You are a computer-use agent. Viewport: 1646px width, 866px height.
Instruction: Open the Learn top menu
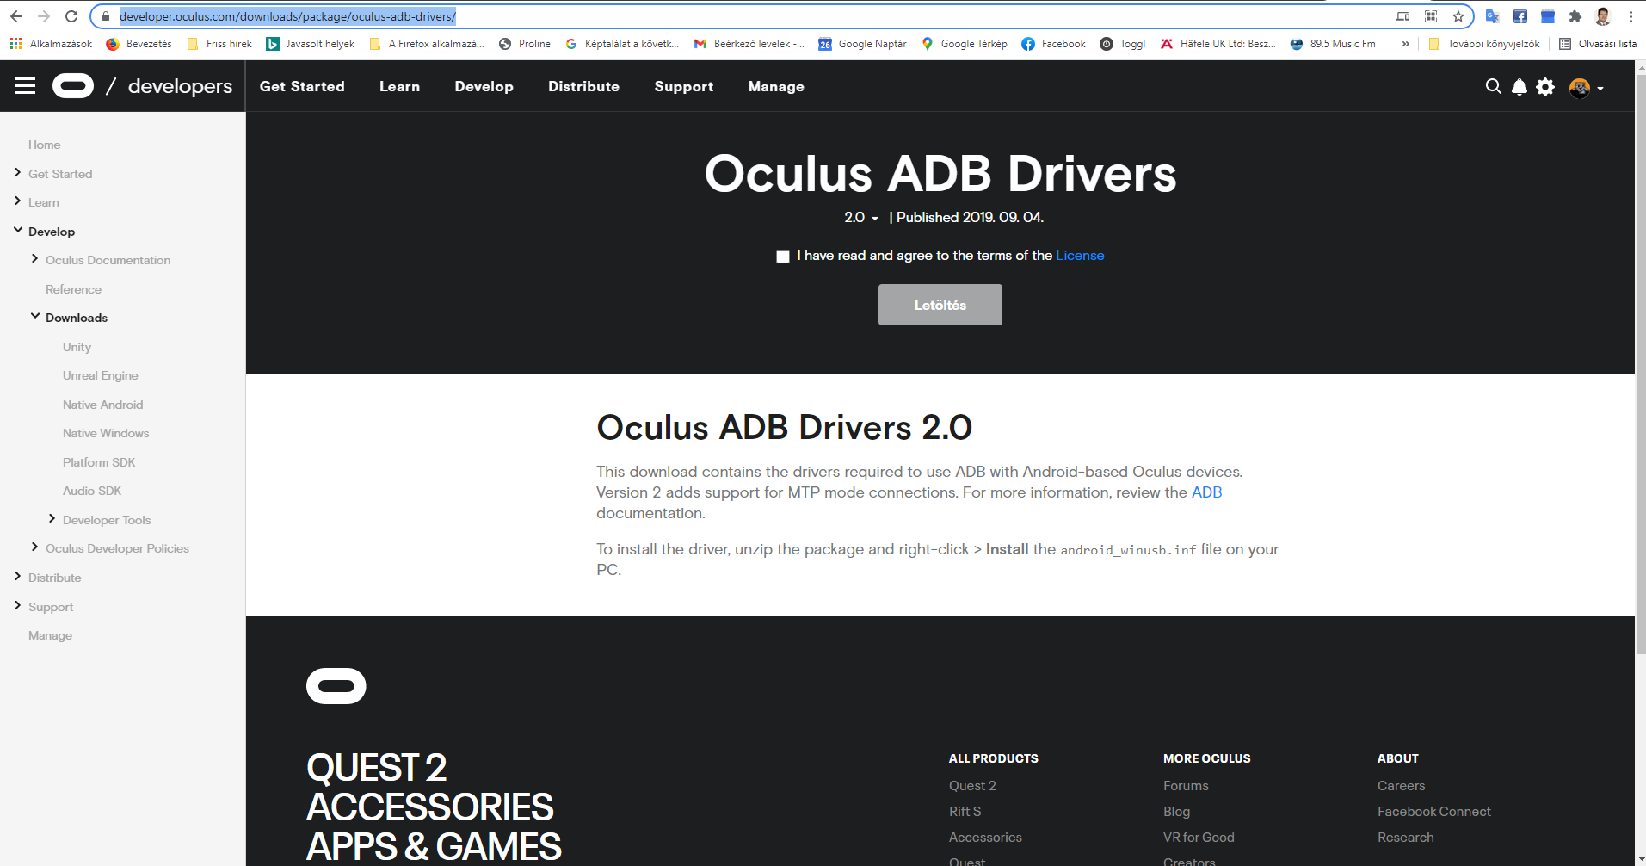pyautogui.click(x=400, y=86)
